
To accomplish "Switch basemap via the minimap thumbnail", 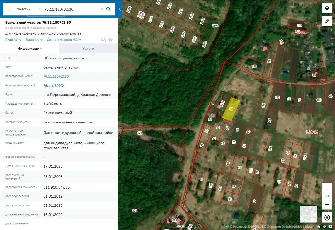I will point(308,214).
